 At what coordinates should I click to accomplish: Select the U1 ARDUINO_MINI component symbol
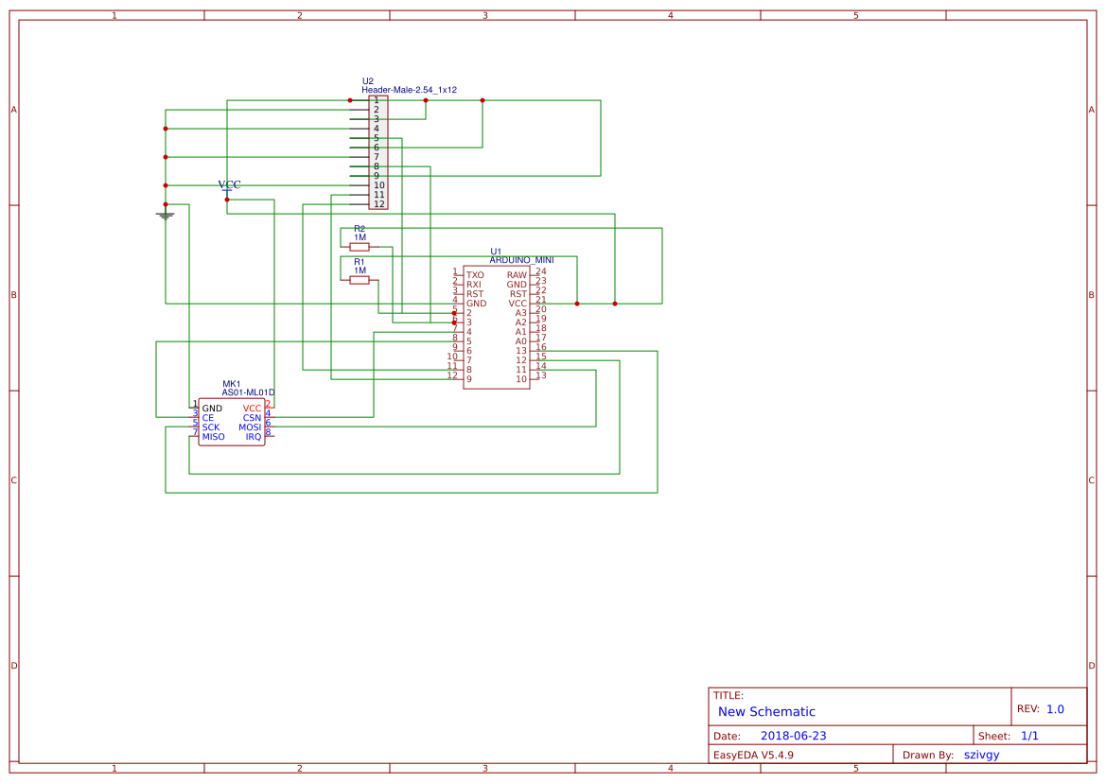pyautogui.click(x=497, y=326)
